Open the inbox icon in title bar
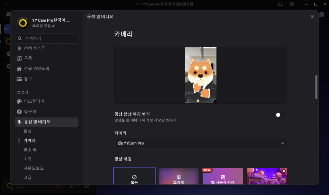This screenshot has width=329, height=195. 280,4
